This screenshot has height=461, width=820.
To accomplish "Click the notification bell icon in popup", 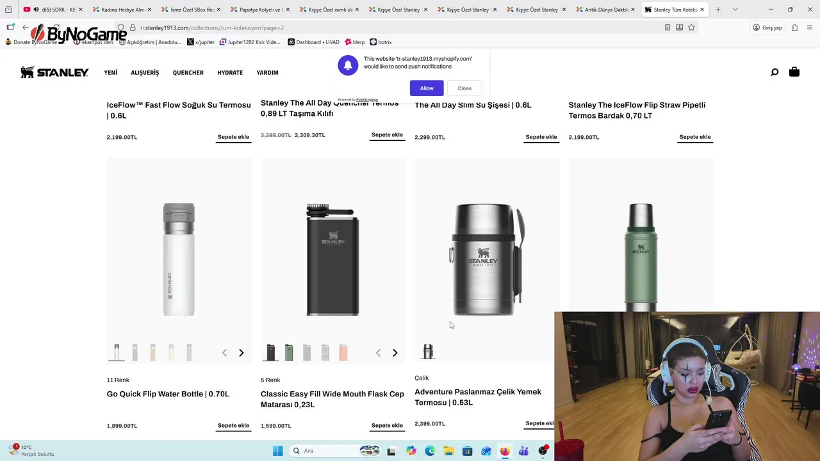I will point(348,65).
